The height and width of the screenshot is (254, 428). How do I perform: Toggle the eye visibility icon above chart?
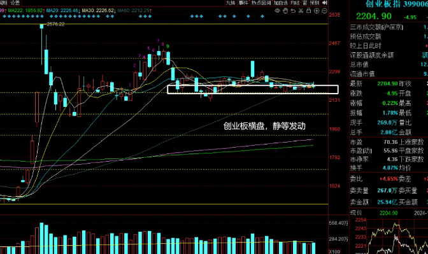point(277,11)
